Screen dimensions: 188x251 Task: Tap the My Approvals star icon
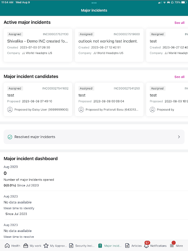pyautogui.click(x=46, y=246)
